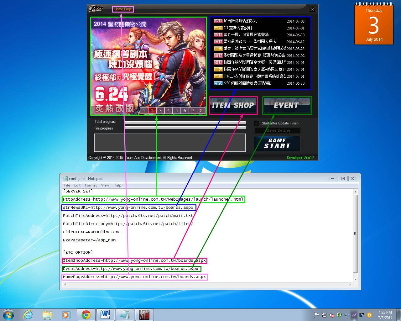Open news item 7/1 更新內容說明
The width and height of the screenshot is (401, 321).
click(238, 28)
